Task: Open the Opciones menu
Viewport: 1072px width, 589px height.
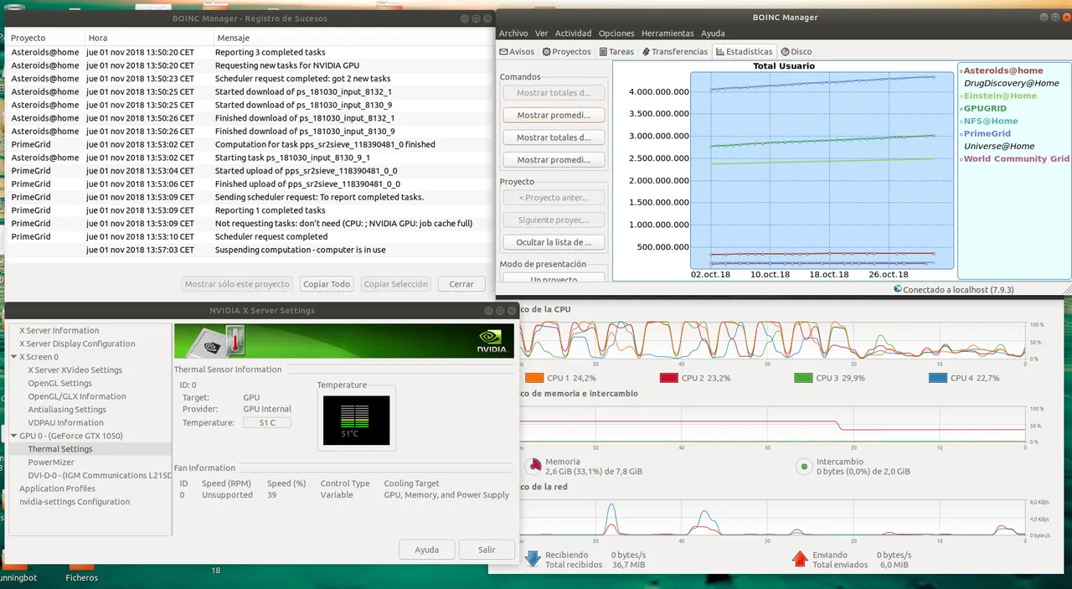Action: [616, 34]
